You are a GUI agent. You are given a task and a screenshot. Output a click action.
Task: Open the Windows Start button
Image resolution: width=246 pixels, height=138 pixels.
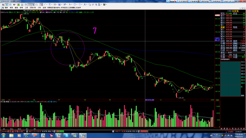pyautogui.click(x=3, y=135)
